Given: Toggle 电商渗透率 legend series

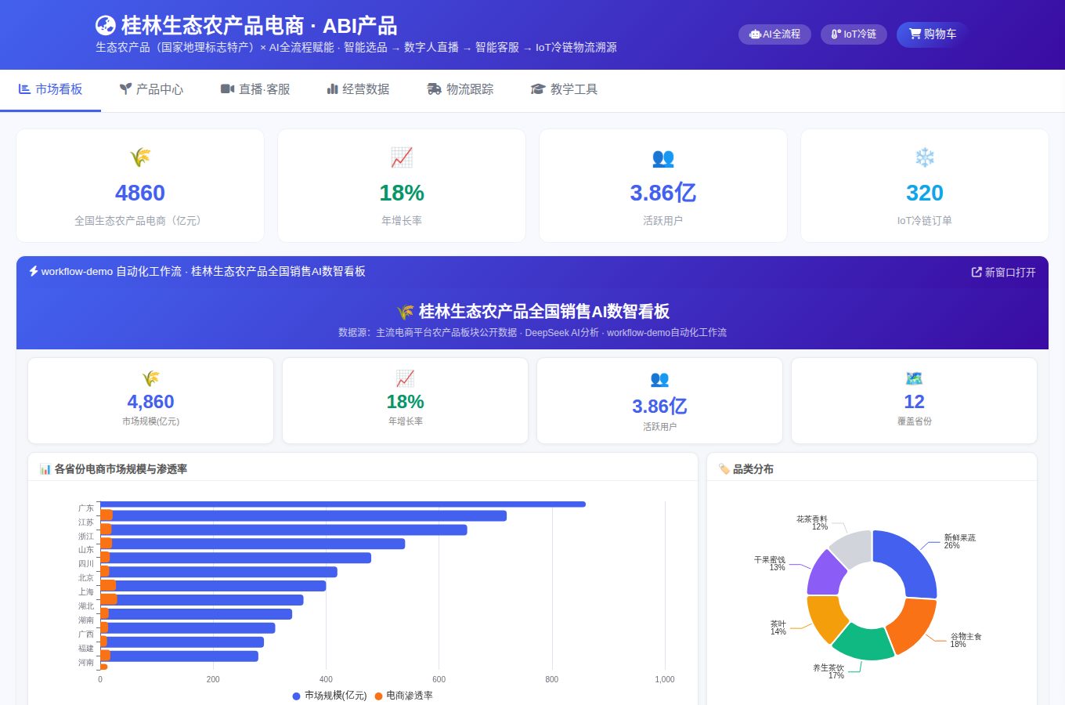Looking at the screenshot, I should (403, 696).
